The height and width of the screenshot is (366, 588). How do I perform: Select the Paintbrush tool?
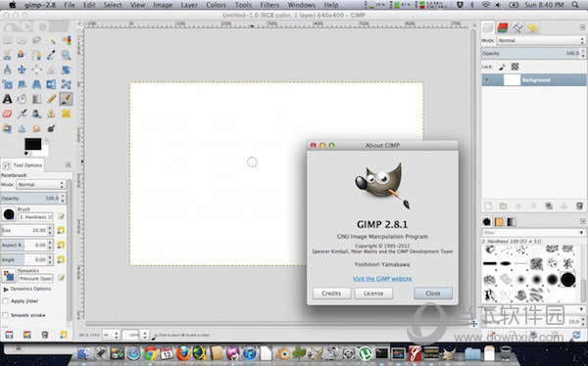[x=66, y=99]
